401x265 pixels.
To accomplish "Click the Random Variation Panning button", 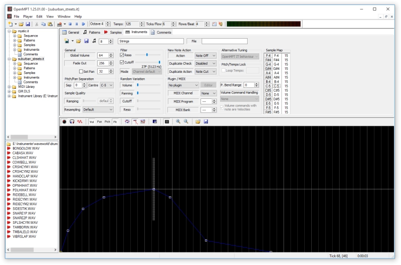I will 127,93.
